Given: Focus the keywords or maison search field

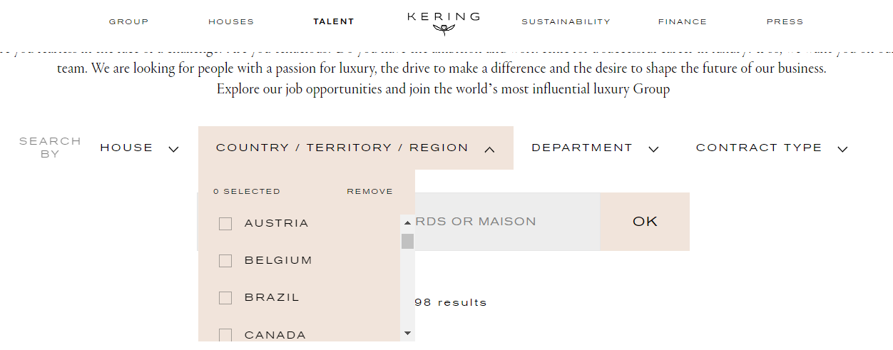Looking at the screenshot, I should 507,222.
